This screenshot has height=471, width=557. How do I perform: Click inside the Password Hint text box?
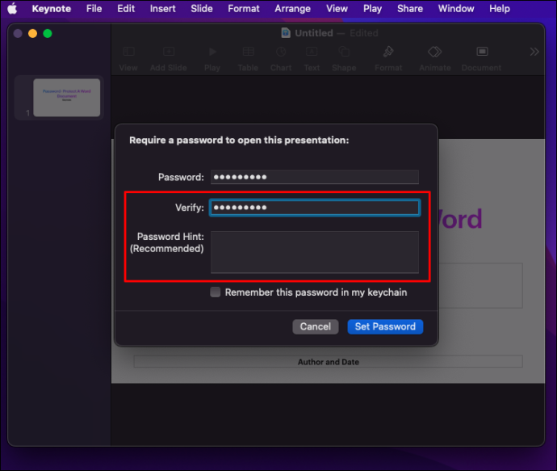click(315, 252)
